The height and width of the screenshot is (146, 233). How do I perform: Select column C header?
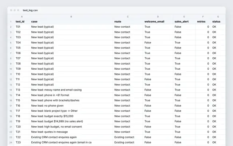tap(128, 17)
